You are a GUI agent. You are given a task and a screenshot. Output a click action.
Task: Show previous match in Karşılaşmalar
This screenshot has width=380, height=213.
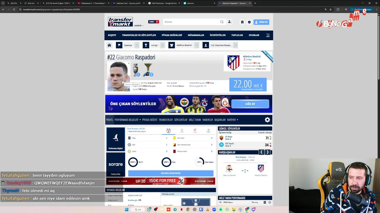pos(262,152)
